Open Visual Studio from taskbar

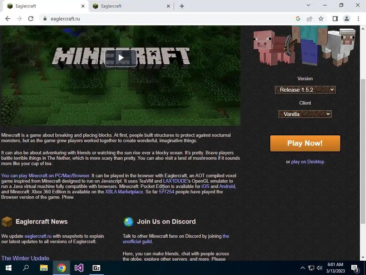point(79,268)
